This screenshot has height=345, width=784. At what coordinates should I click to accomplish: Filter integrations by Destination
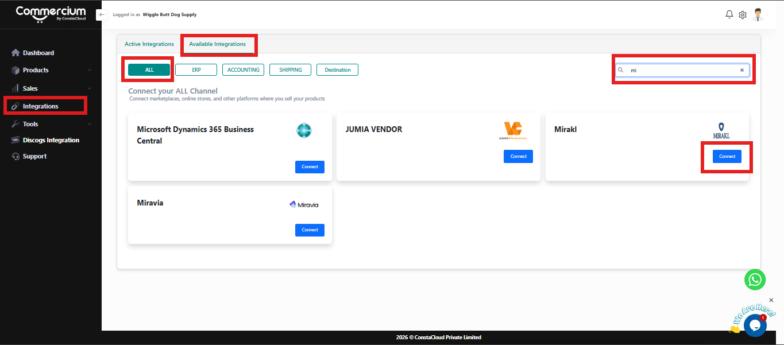pyautogui.click(x=338, y=69)
